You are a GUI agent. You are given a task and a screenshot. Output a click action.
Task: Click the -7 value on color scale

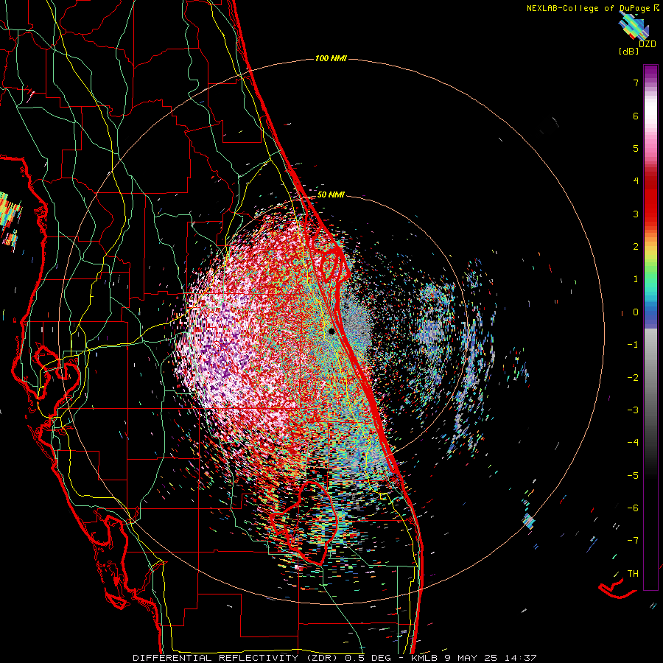[x=633, y=541]
